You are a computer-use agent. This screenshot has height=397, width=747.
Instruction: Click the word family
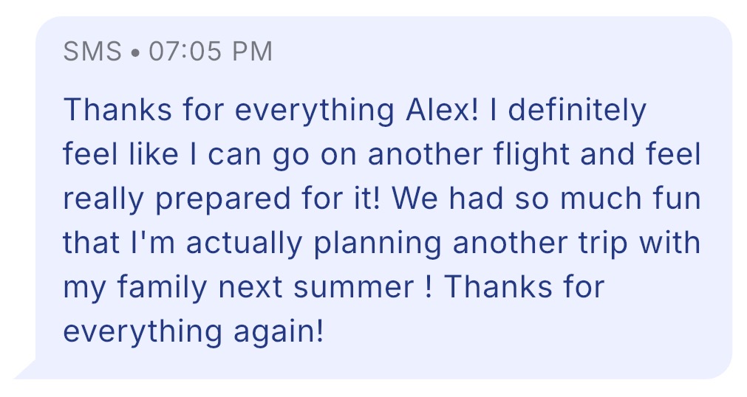[x=162, y=288]
